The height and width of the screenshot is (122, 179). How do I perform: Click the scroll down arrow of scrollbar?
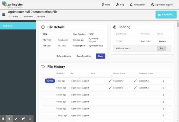point(178,121)
